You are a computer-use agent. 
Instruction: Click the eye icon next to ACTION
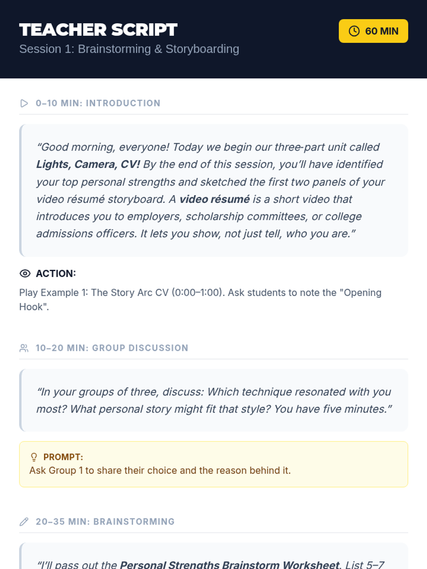tap(25, 273)
